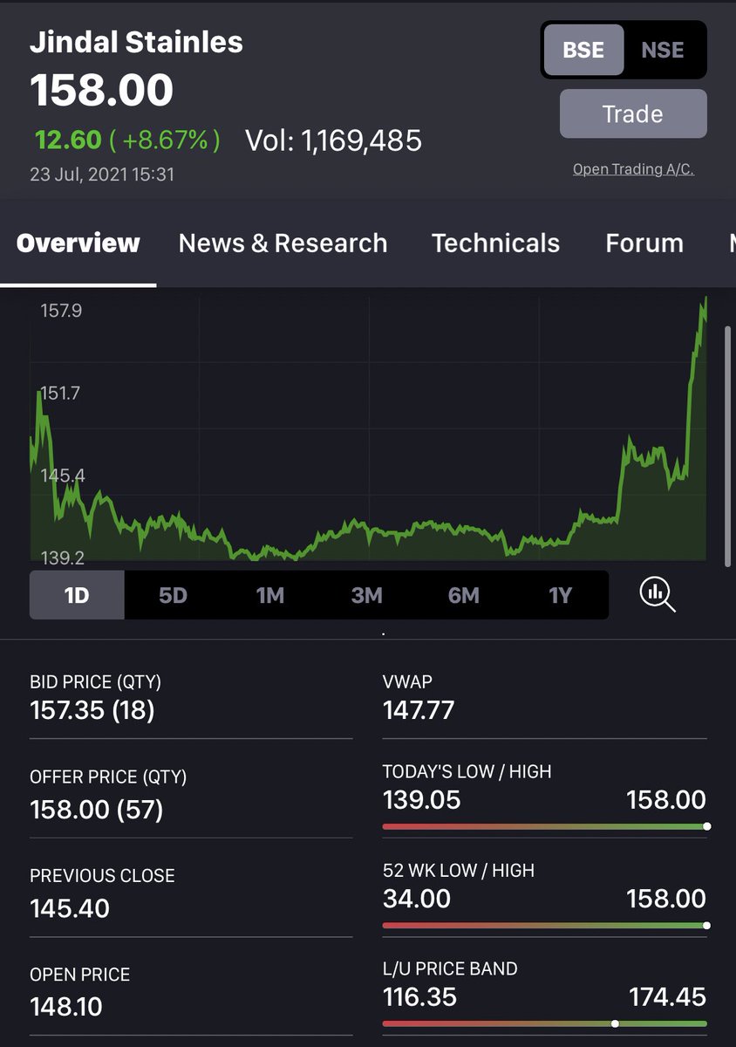Screen dimensions: 736x1047
Task: Click the 52 Wk Low / High range bar
Action: point(544,925)
